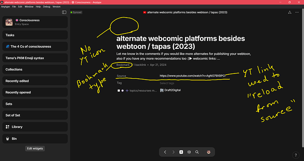Image resolution: width=304 pixels, height=161 pixels.
Task: Click the Apr 21, 2024 date
Action: point(158,65)
